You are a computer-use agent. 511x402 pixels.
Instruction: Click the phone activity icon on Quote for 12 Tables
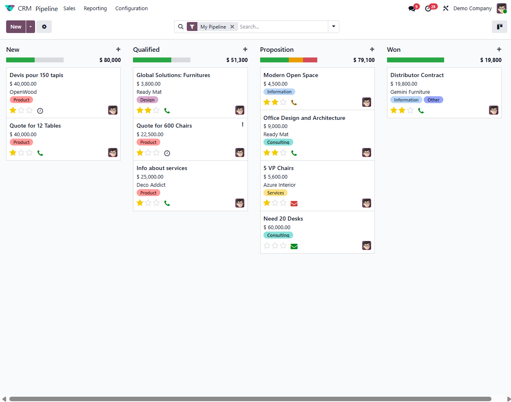(x=40, y=153)
